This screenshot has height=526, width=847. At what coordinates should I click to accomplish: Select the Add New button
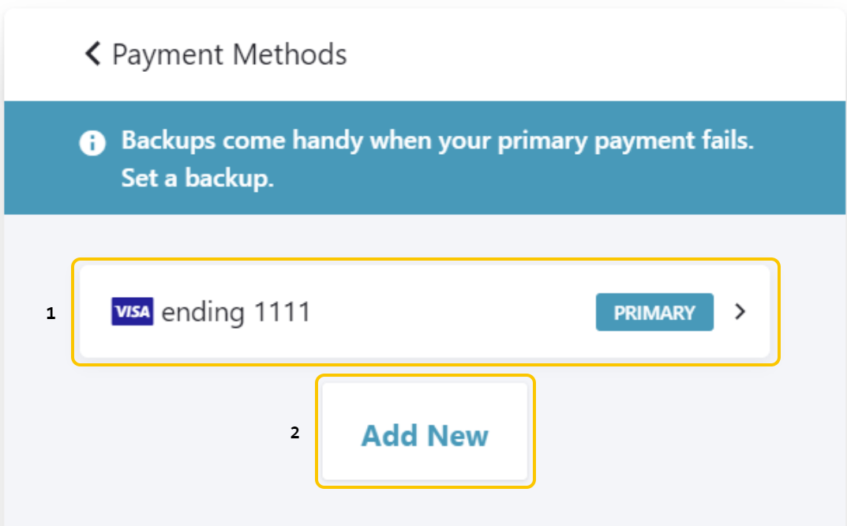point(425,431)
